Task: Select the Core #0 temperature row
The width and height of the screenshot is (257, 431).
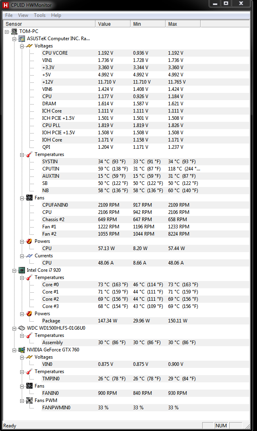Action: (50, 285)
